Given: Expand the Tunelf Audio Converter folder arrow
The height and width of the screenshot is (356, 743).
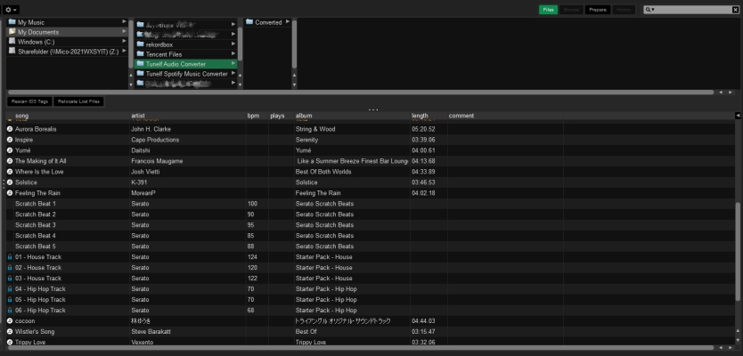Looking at the screenshot, I should coord(233,64).
